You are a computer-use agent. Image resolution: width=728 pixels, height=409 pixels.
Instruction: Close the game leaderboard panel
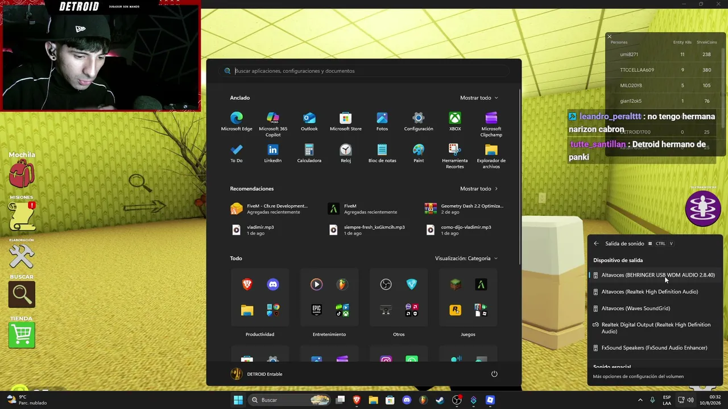(609, 37)
